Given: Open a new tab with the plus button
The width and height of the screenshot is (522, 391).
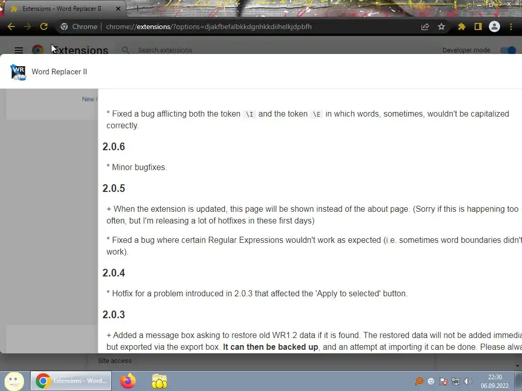Looking at the screenshot, I should pyautogui.click(x=137, y=9).
